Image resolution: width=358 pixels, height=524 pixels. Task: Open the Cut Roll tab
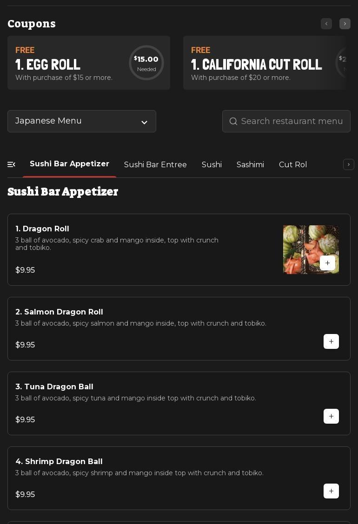[293, 164]
